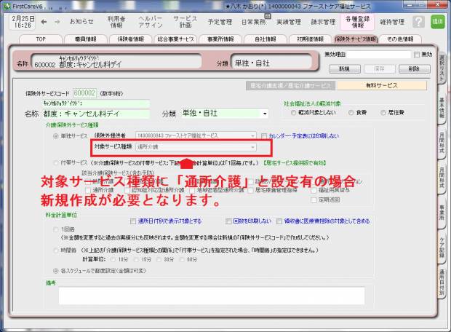
Task: Click the 削除 button
Action: pos(414,68)
